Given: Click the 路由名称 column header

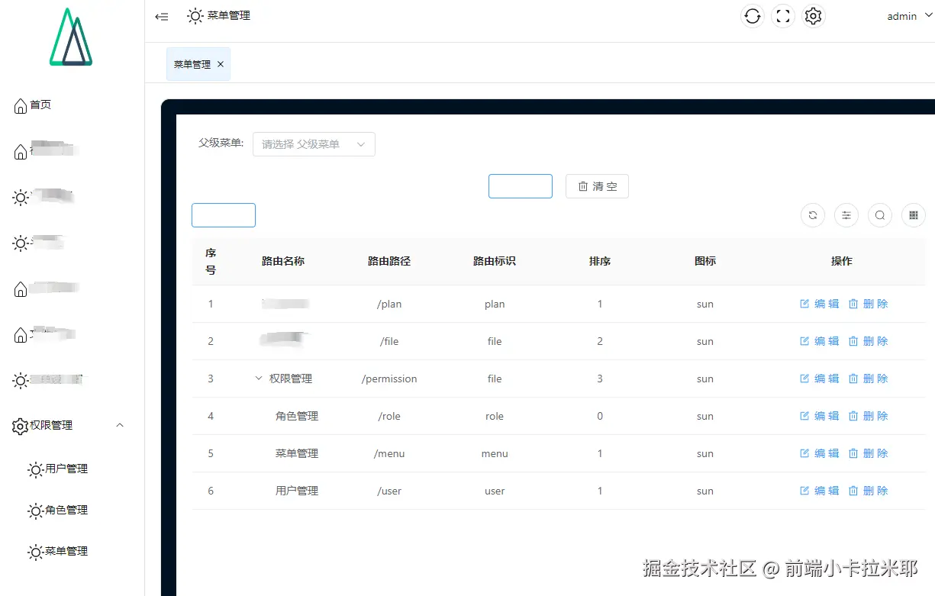Looking at the screenshot, I should click(283, 261).
